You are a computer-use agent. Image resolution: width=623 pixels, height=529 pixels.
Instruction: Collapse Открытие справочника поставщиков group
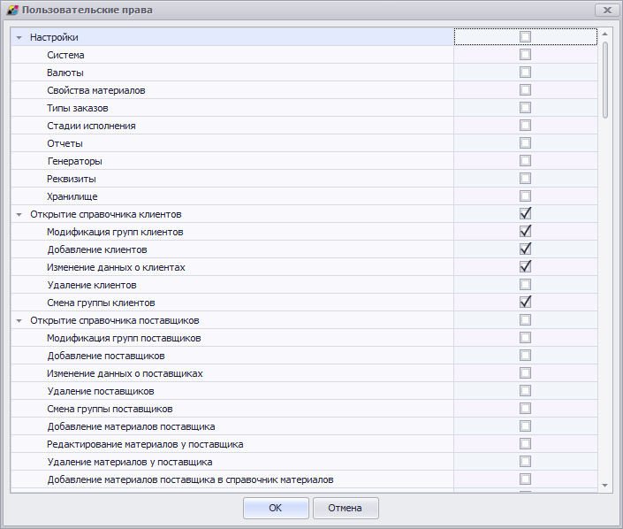coord(19,320)
